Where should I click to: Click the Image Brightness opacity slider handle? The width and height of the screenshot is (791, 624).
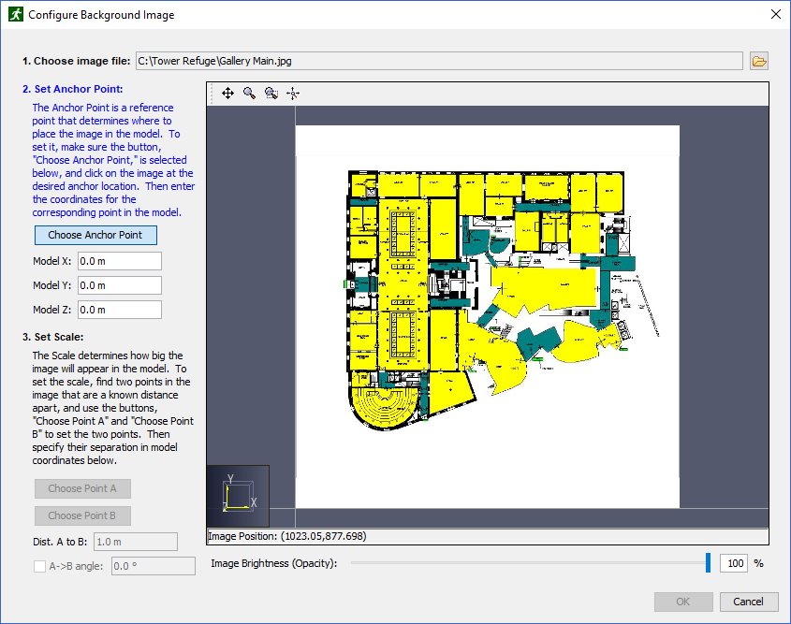[708, 563]
